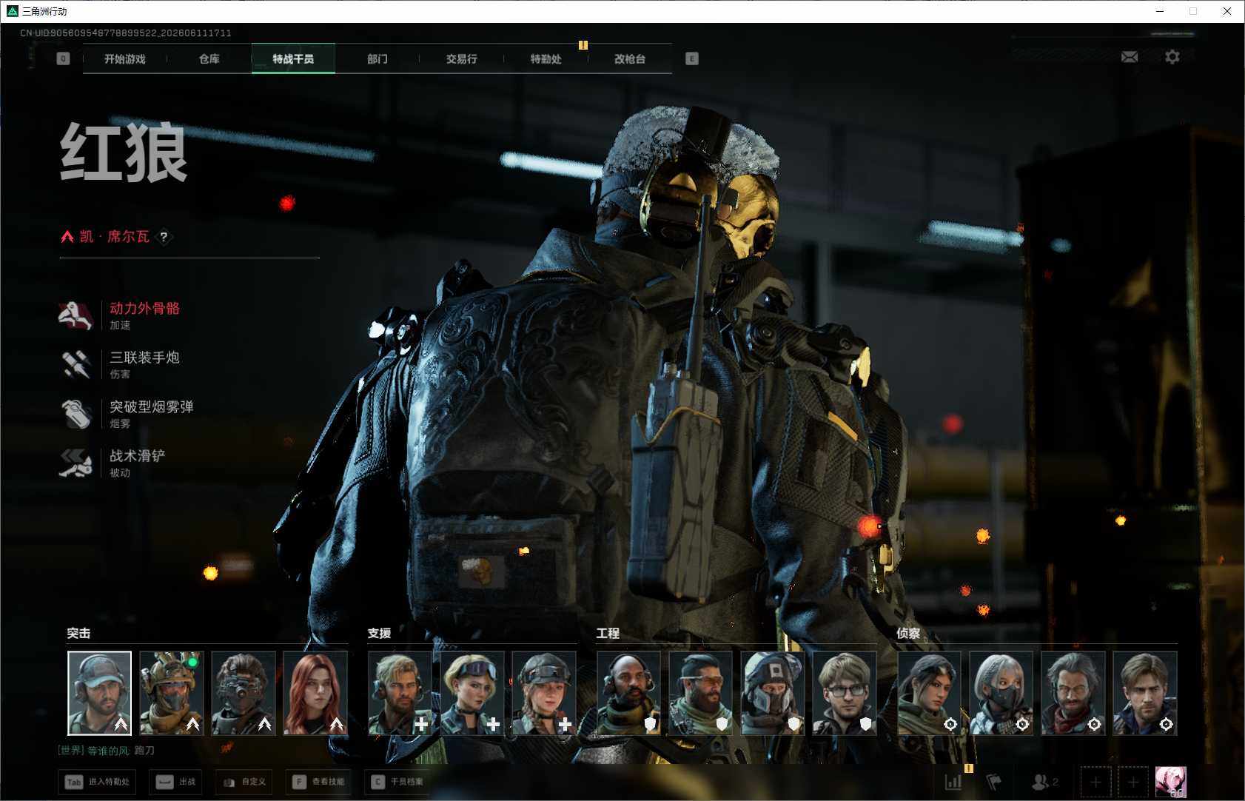Select the engineer operator wearing eyeglasses
The height and width of the screenshot is (801, 1245).
(844, 693)
